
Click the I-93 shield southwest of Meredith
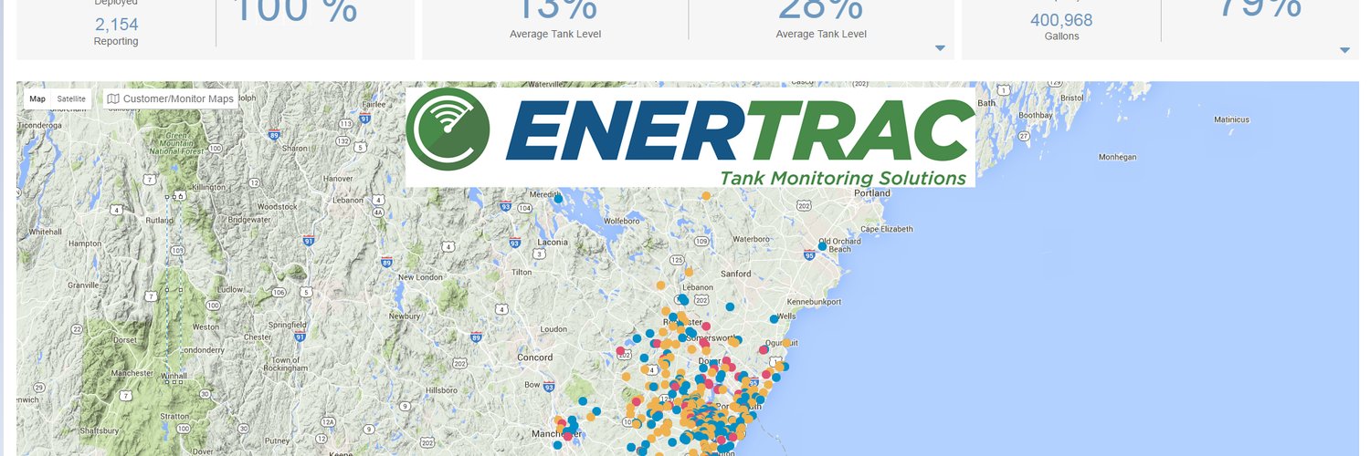(x=505, y=207)
